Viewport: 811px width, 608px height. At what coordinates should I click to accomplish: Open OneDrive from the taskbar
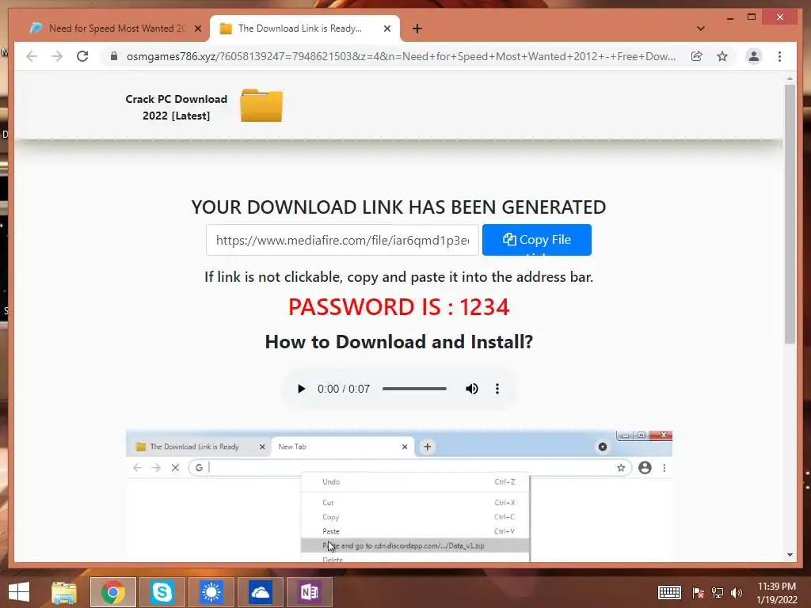(260, 592)
